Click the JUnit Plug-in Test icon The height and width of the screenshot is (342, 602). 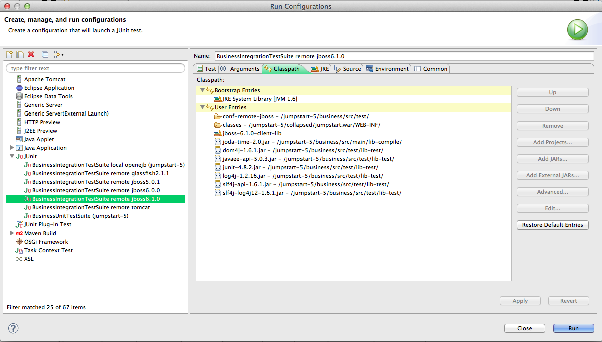[x=20, y=224]
